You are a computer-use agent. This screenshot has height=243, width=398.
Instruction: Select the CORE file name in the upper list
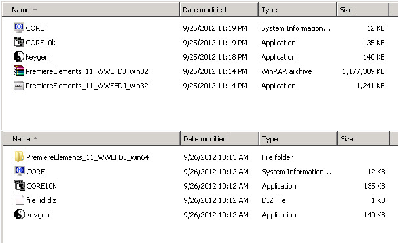pyautogui.click(x=35, y=28)
